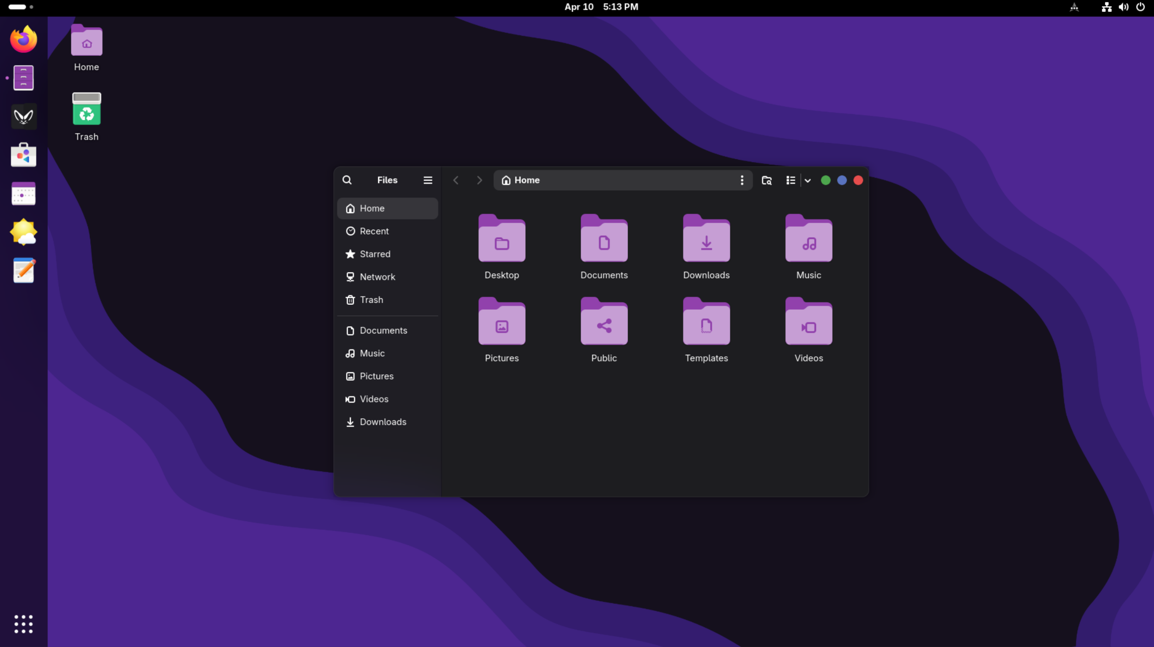This screenshot has height=647, width=1154.
Task: Open the Software store in dock
Action: 23,155
